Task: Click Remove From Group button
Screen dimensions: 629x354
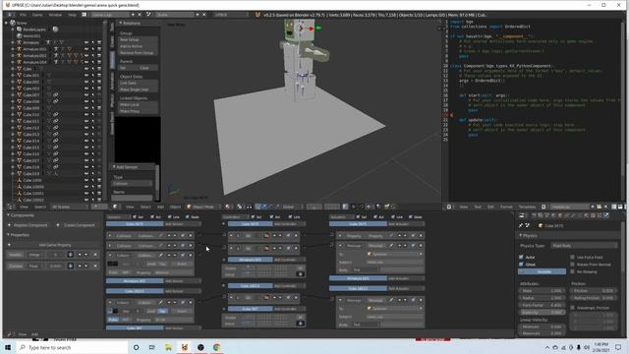Action: tap(138, 53)
